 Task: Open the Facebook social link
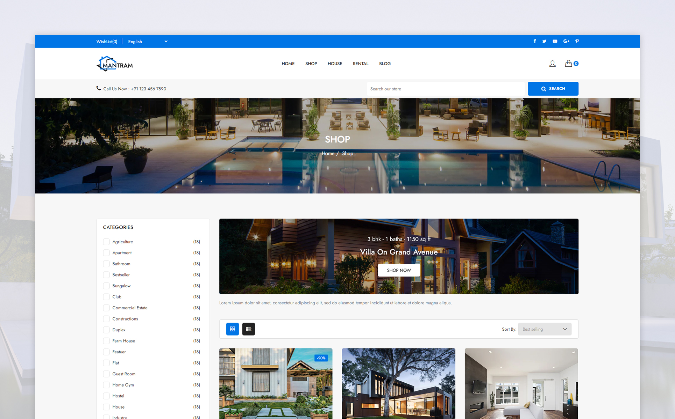pyautogui.click(x=534, y=41)
